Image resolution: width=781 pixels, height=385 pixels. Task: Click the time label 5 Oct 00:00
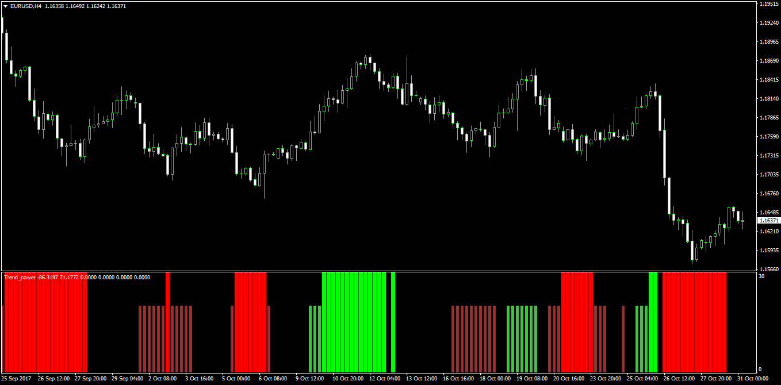coord(236,379)
